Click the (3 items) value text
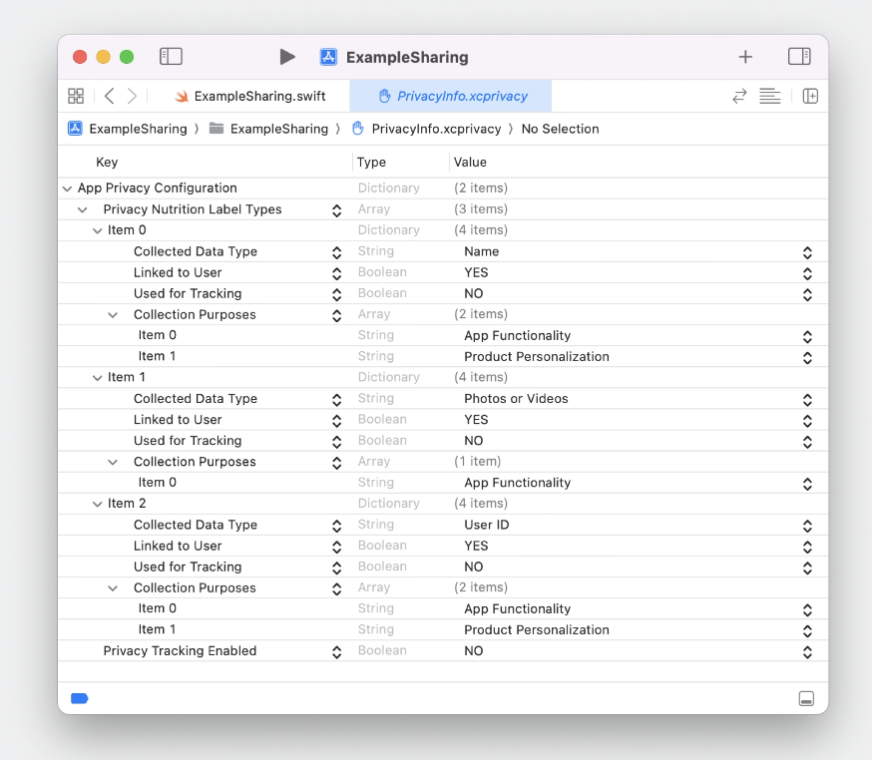Viewport: 872px width, 760px height. click(x=481, y=209)
